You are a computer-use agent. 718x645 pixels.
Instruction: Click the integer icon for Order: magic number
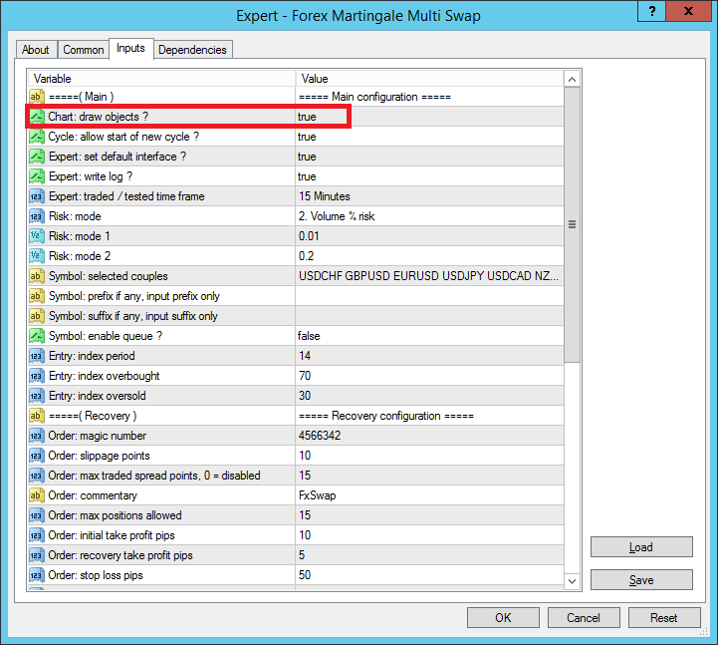37,436
